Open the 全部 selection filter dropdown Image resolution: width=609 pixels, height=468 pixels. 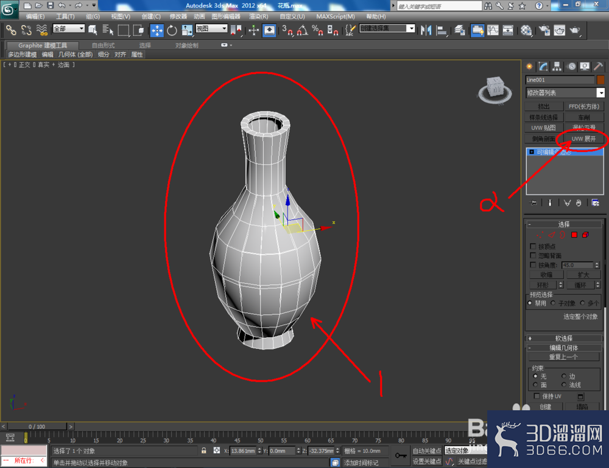pyautogui.click(x=69, y=29)
